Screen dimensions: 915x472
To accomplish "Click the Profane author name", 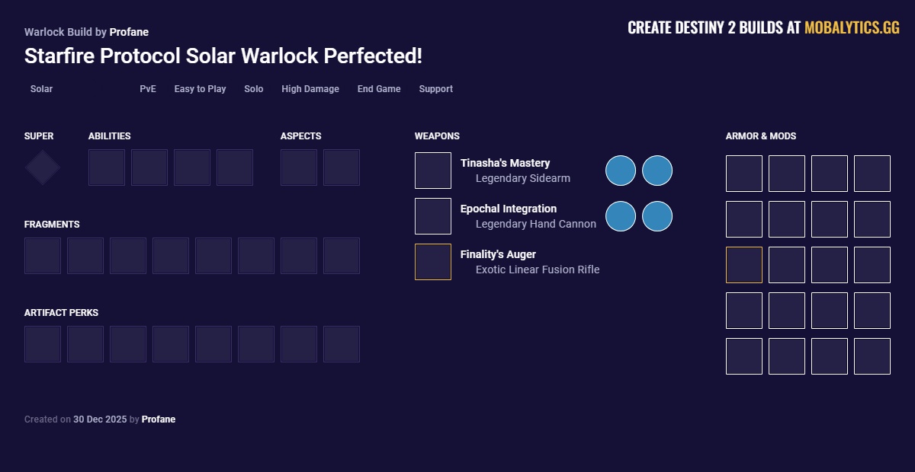I will coord(129,32).
